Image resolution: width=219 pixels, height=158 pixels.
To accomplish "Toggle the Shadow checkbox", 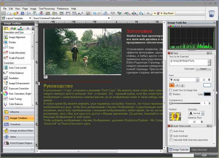I will tap(171, 94).
